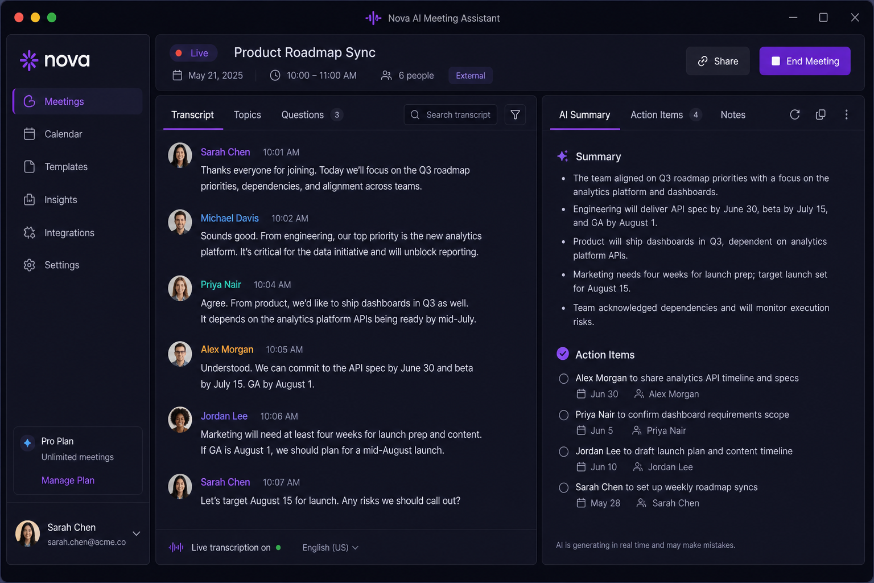The image size is (874, 583).
Task: Click Jordan Lee speaker name in transcript
Action: point(224,416)
